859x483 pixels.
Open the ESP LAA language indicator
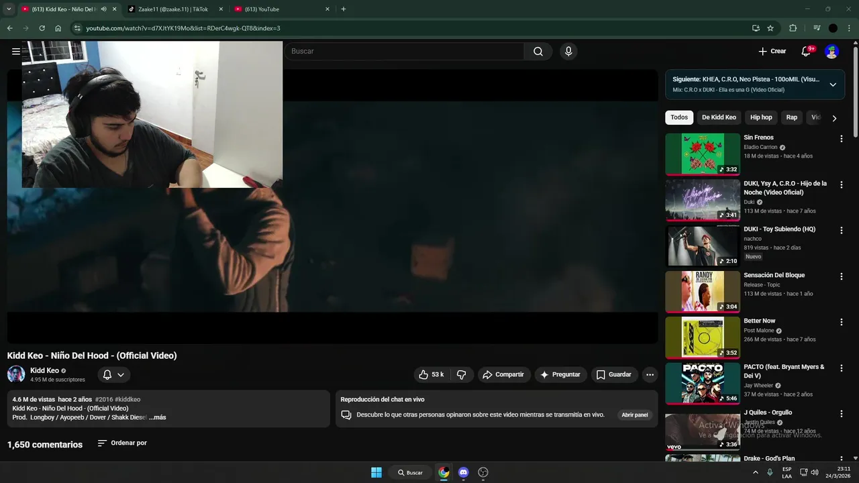787,472
